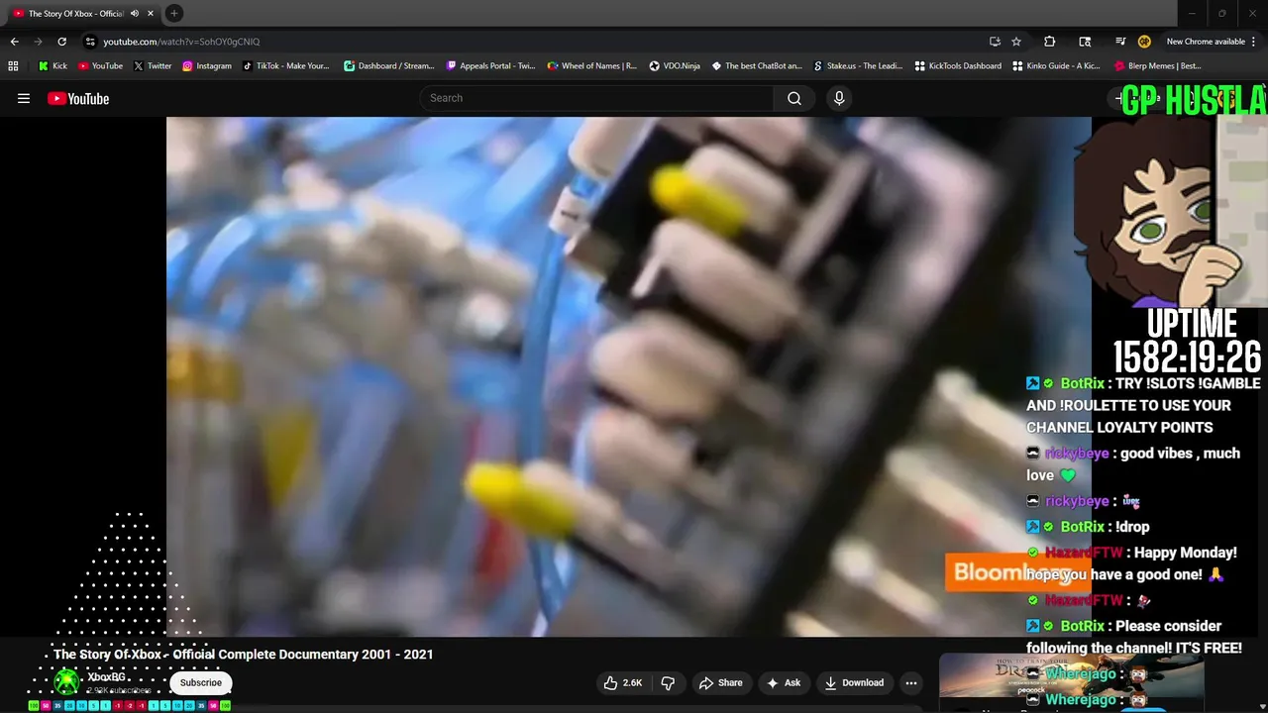Open the XboxBG channel name link
Viewport: 1268px width, 713px height.
click(x=106, y=677)
